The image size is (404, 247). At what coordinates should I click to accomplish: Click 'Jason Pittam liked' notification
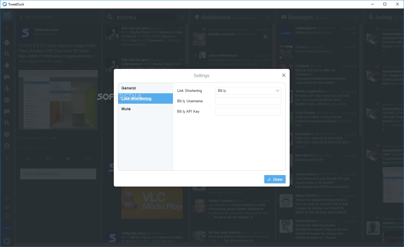[x=223, y=56]
